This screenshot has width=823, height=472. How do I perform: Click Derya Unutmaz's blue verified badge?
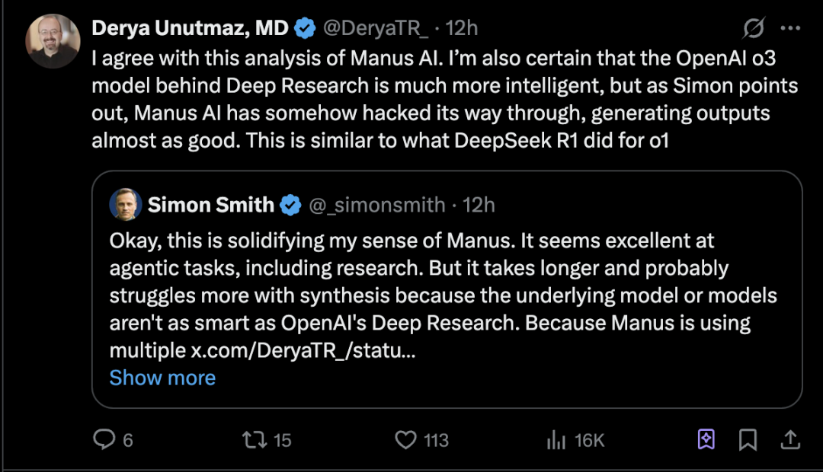[x=306, y=29]
